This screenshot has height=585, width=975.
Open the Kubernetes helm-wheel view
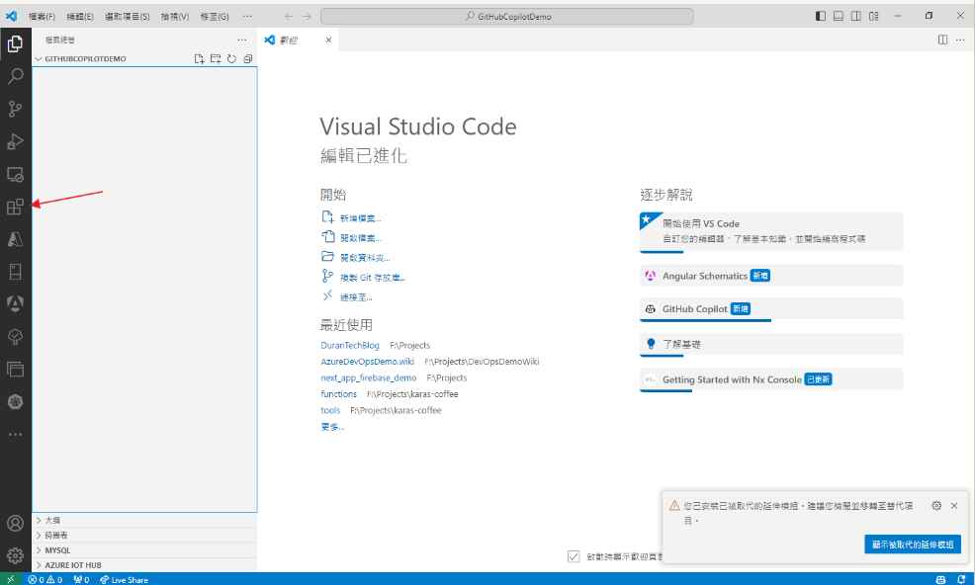tap(15, 401)
